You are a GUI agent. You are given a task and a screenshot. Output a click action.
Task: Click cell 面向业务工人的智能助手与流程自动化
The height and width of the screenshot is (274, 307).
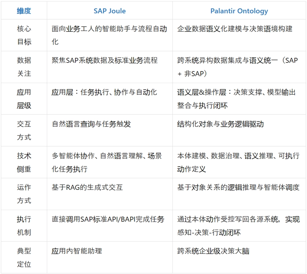(x=109, y=35)
